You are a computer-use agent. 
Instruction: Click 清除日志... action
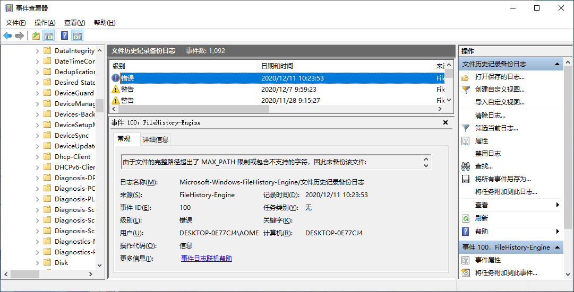pos(490,116)
